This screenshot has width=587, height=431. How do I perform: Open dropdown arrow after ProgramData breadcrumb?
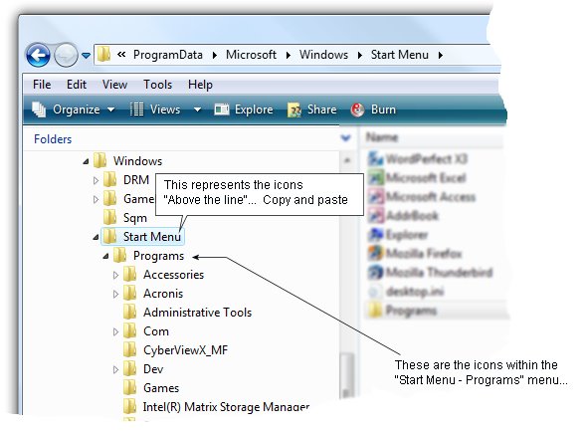click(x=215, y=56)
